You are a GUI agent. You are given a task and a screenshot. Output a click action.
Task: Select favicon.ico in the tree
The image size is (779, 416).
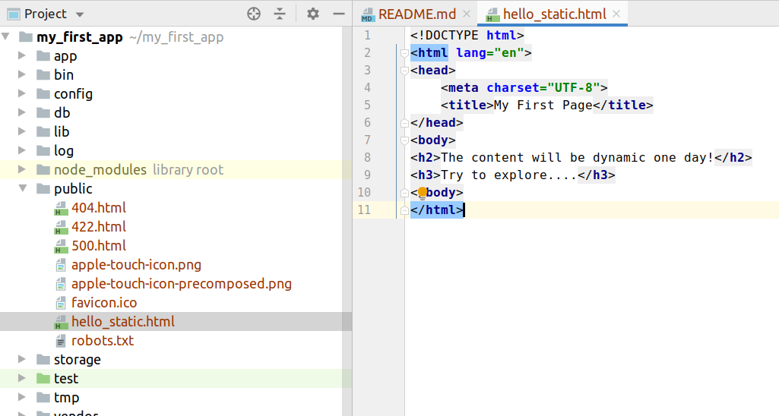[104, 302]
